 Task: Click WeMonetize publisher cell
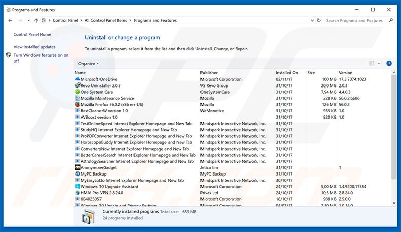tap(212, 111)
